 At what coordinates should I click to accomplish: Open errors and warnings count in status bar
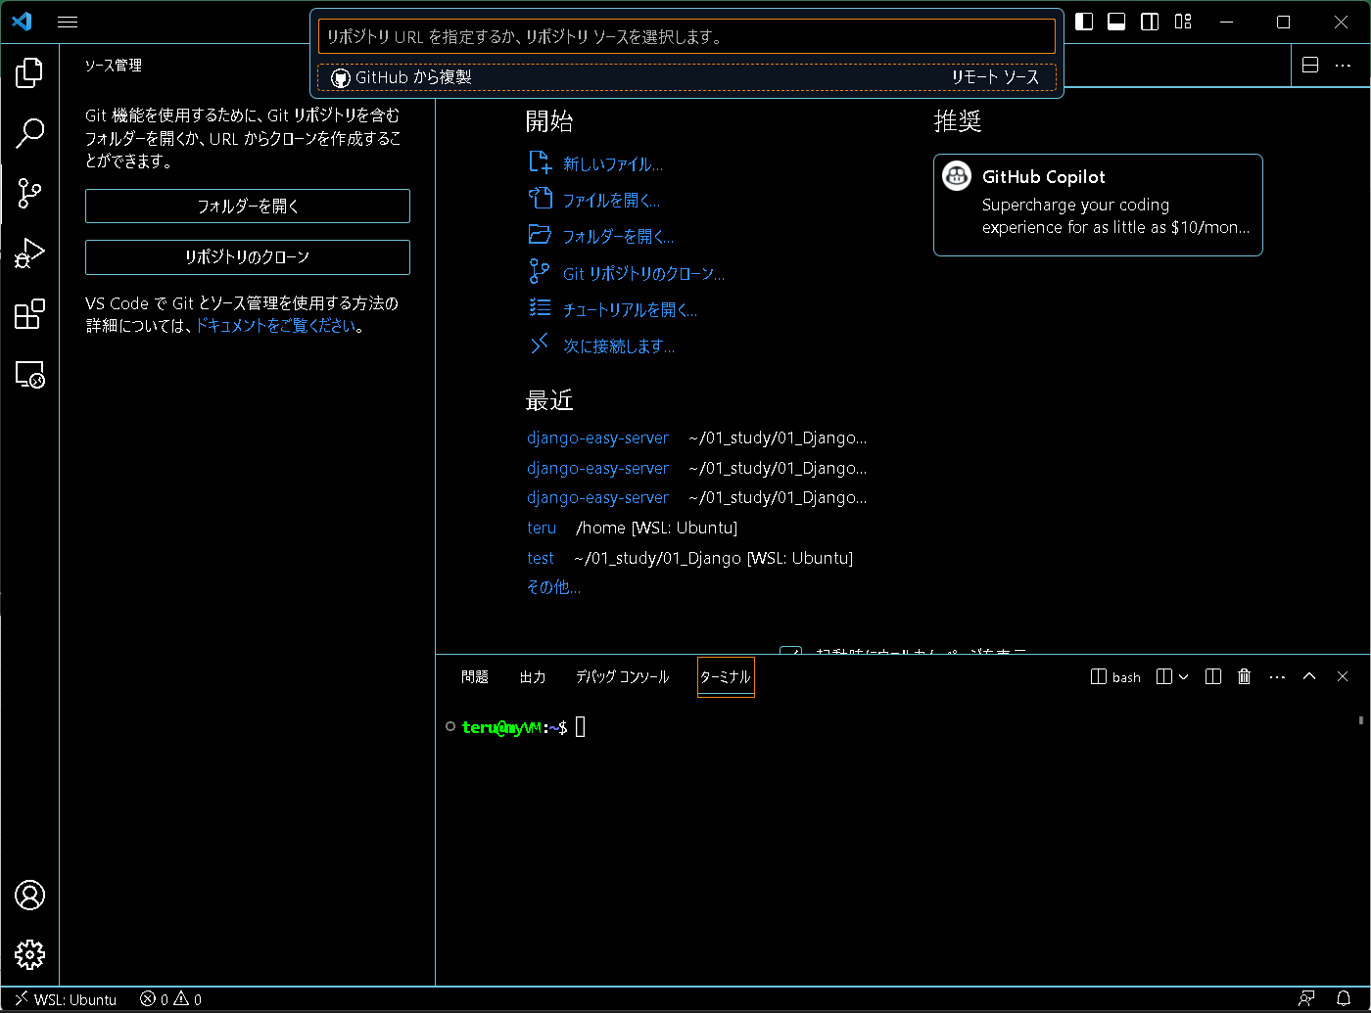click(170, 999)
